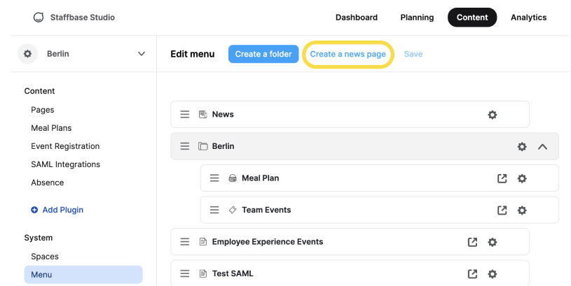The image size is (571, 286).
Task: Expand the Berlin space selector chevron
Action: coord(142,54)
